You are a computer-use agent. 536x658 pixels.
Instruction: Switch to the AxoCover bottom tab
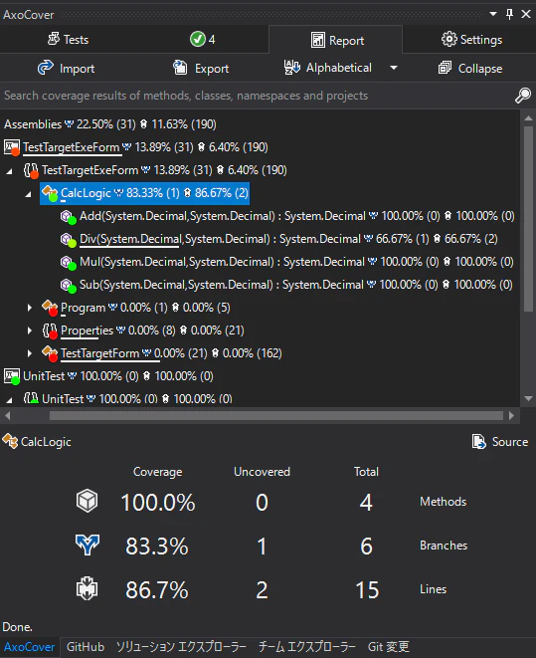pyautogui.click(x=29, y=647)
